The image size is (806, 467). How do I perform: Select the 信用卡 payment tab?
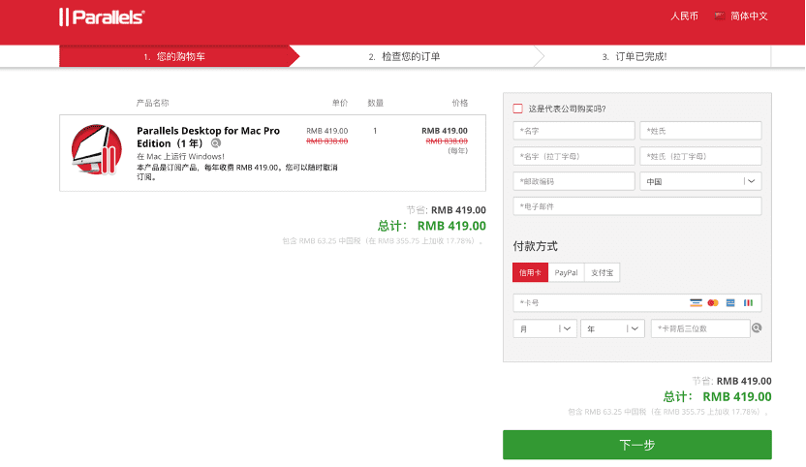coord(530,272)
